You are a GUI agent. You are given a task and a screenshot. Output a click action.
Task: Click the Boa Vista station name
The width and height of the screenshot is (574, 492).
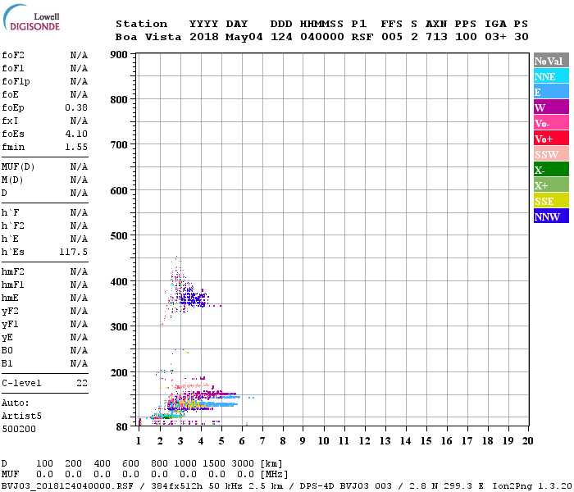click(x=148, y=37)
